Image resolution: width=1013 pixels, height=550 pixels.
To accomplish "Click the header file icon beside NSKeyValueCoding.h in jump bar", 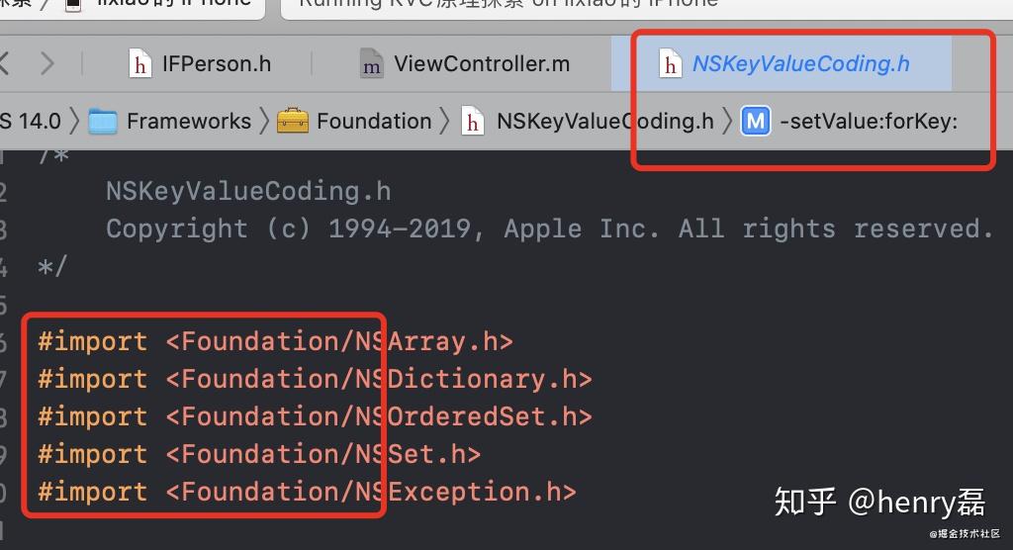I will click(x=474, y=121).
